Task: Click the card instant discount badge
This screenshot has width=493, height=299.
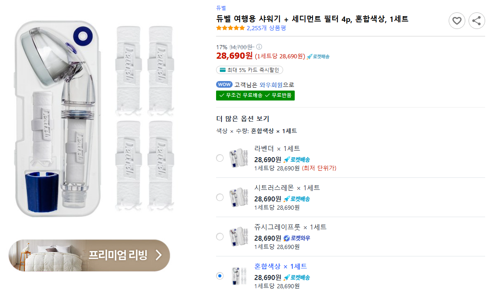Action: 250,70
